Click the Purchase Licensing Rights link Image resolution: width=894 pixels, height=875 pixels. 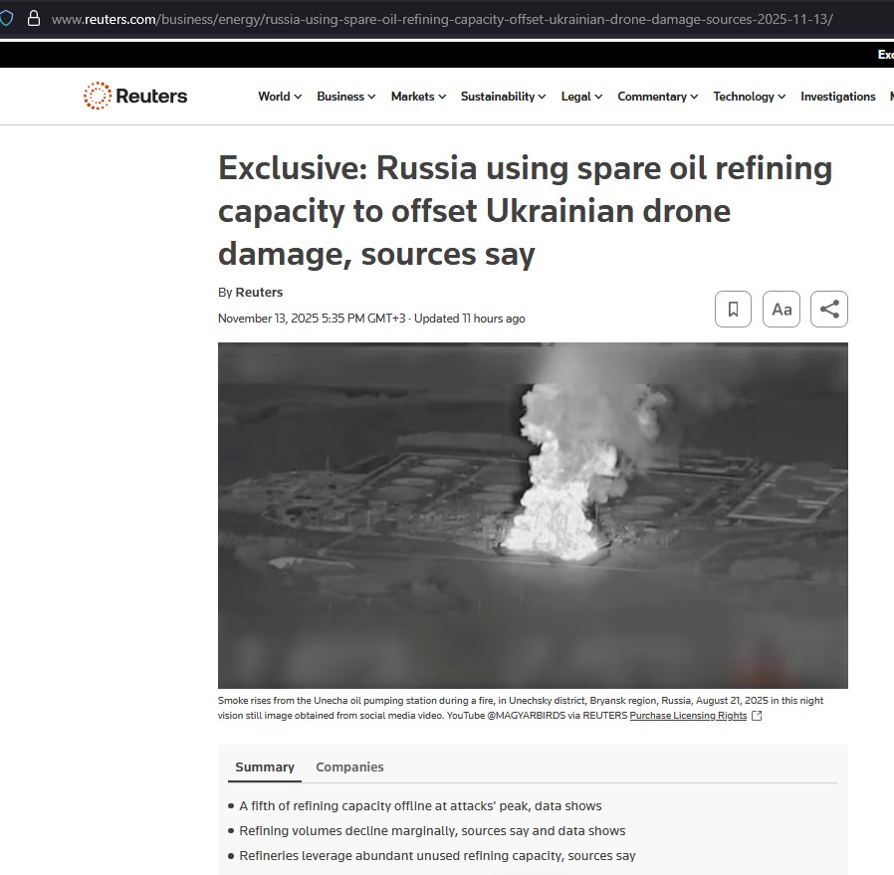[688, 716]
